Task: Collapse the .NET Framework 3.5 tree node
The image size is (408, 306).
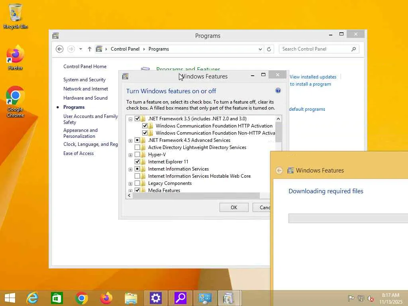Action: (x=130, y=119)
